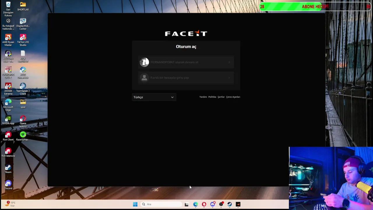Open the Politika link

(x=212, y=97)
